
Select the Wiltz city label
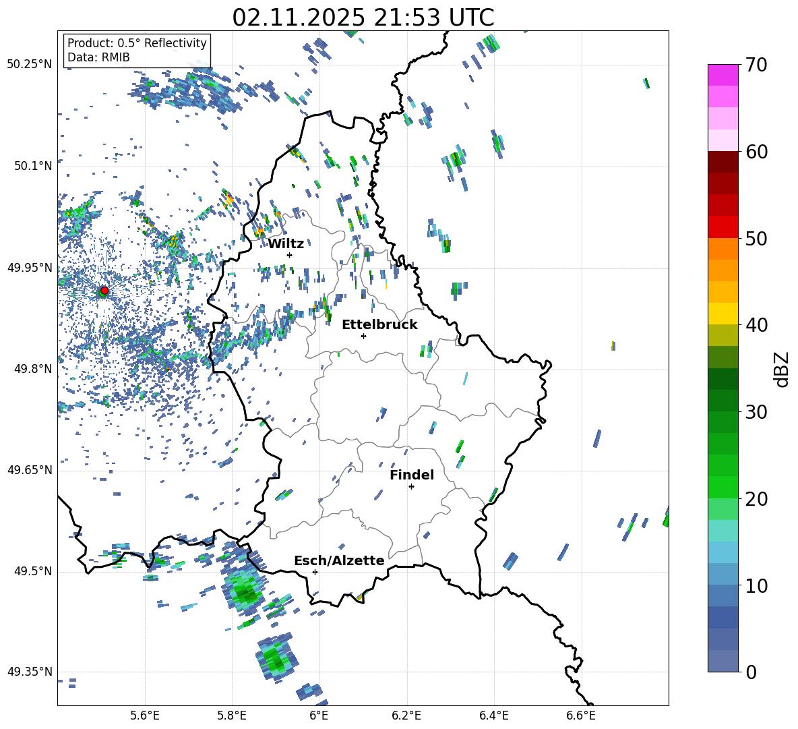click(286, 243)
